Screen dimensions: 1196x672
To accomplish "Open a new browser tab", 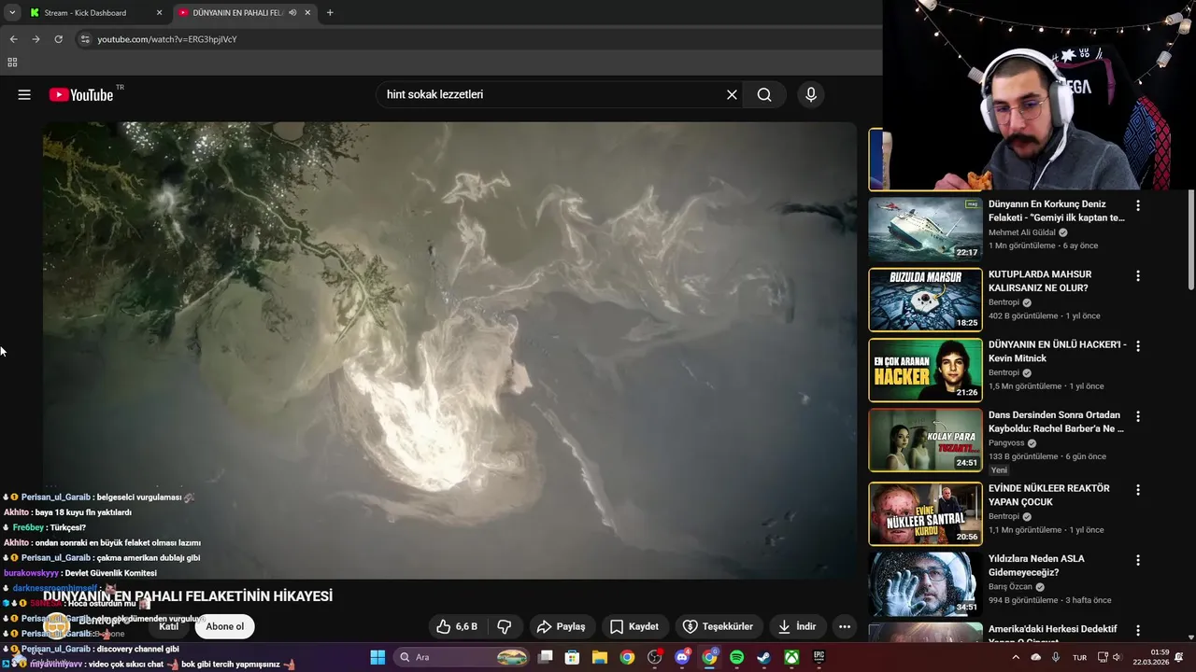I will tap(330, 13).
